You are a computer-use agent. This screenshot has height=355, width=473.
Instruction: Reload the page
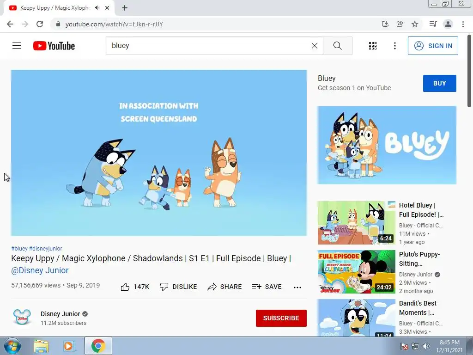(40, 24)
